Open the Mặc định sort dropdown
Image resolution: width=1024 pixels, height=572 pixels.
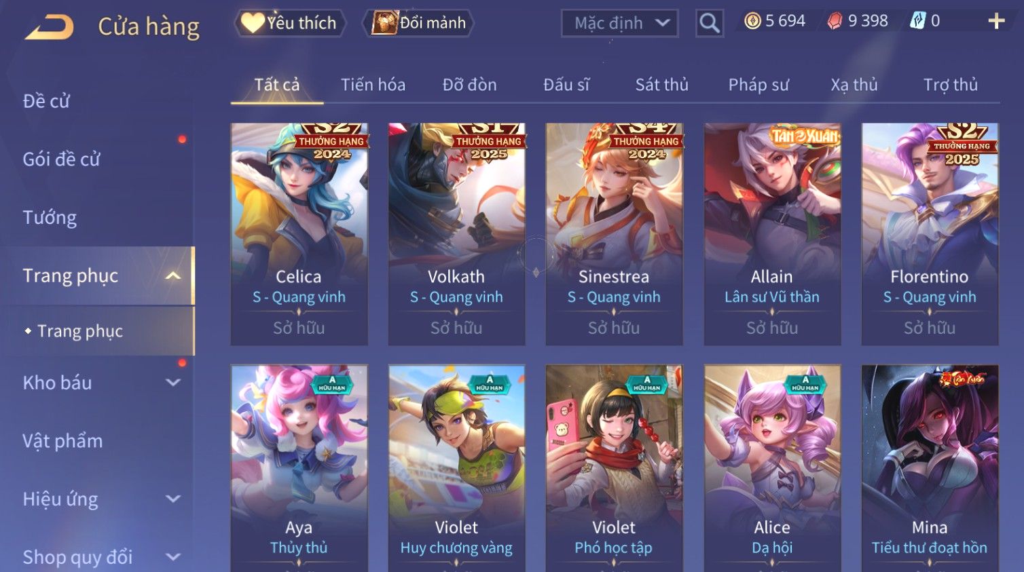(620, 23)
